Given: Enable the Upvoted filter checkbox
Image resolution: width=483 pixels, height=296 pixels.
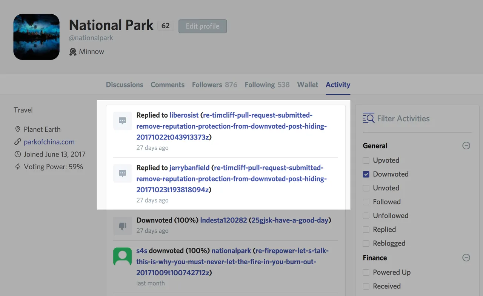Looking at the screenshot, I should pos(366,160).
